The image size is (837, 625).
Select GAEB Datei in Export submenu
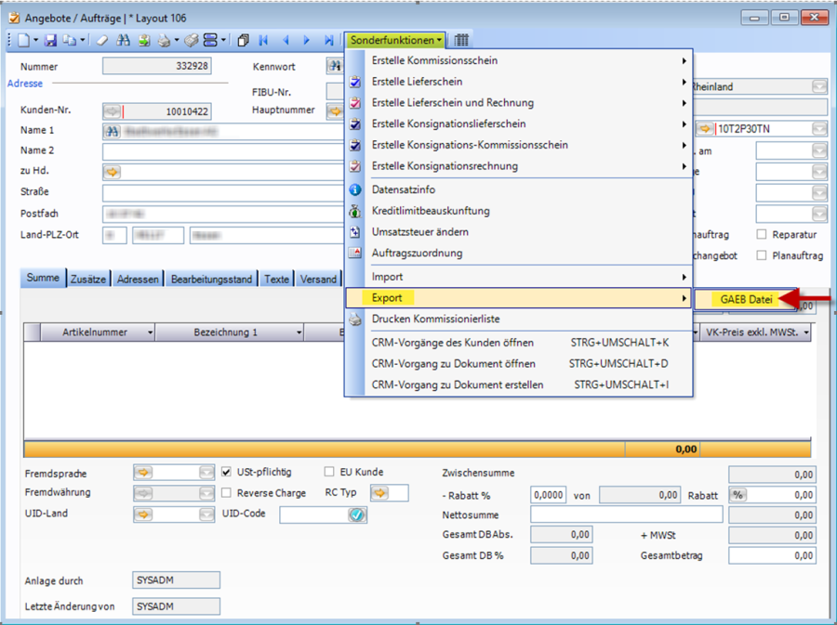(x=746, y=299)
